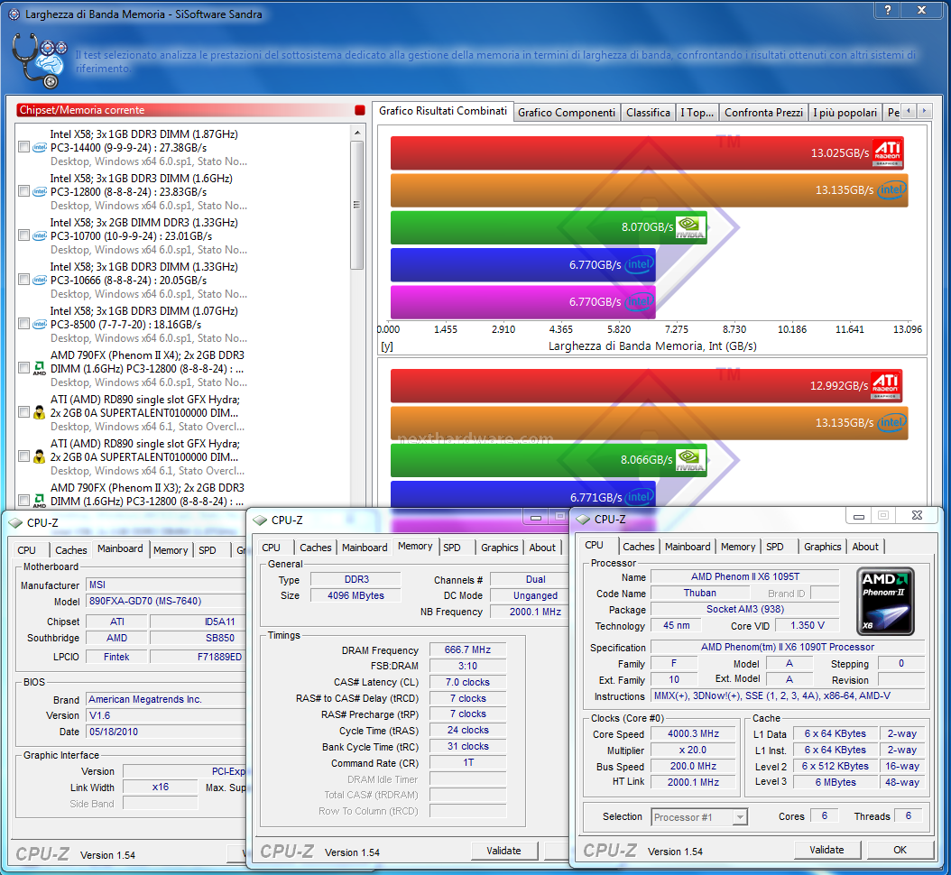This screenshot has width=951, height=875.
Task: Click the CPU-Z title icon in the Memory window
Action: click(260, 520)
